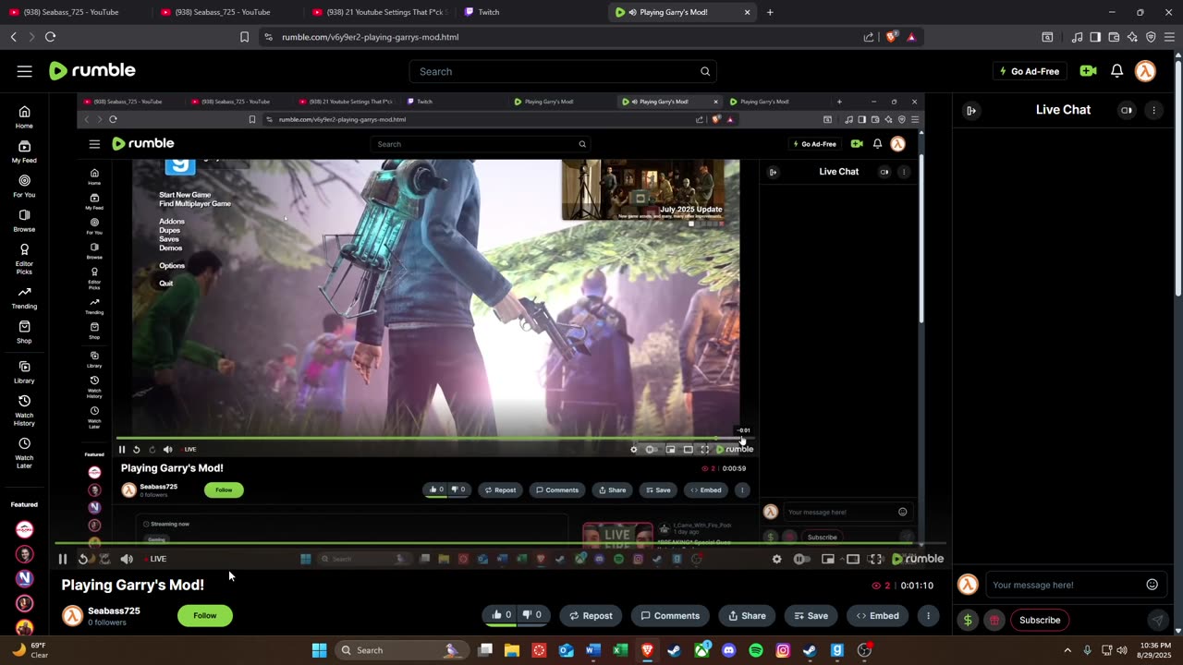Open video player settings gear
This screenshot has width=1183, height=665.
click(x=776, y=559)
